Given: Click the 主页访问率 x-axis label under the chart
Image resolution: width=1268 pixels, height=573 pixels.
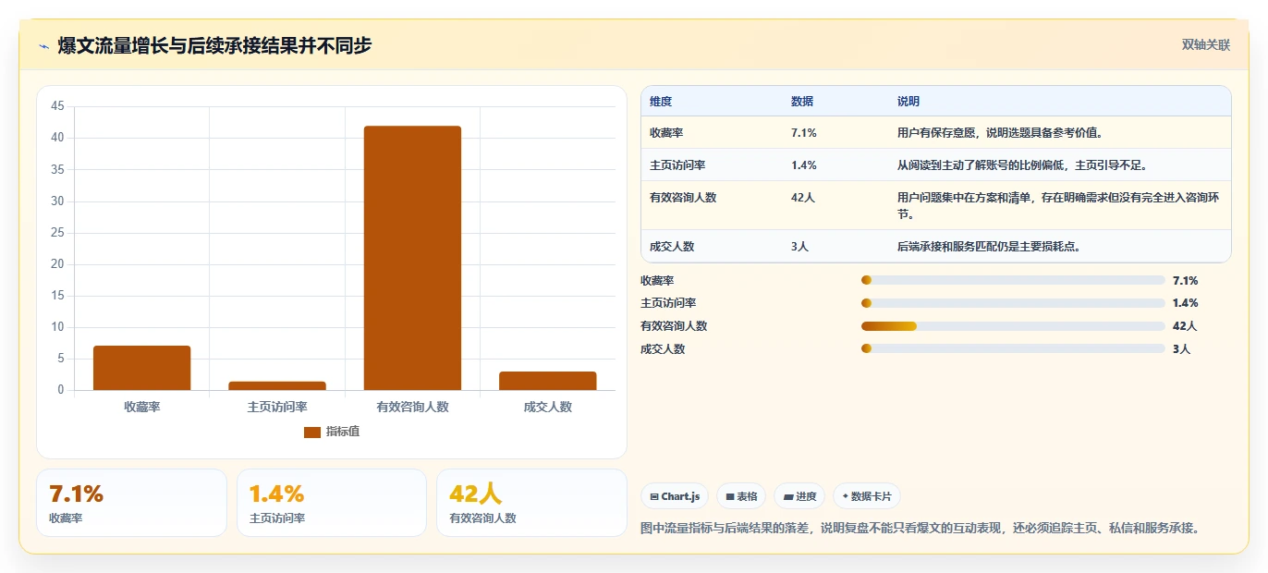Looking at the screenshot, I should 277,407.
